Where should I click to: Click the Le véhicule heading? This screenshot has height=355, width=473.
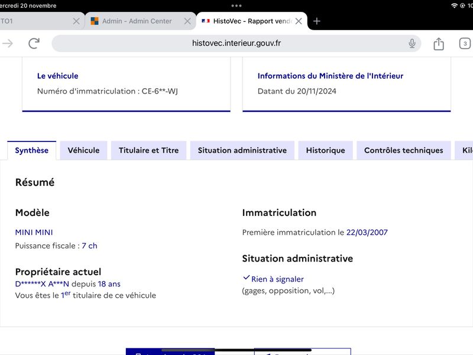(57, 76)
